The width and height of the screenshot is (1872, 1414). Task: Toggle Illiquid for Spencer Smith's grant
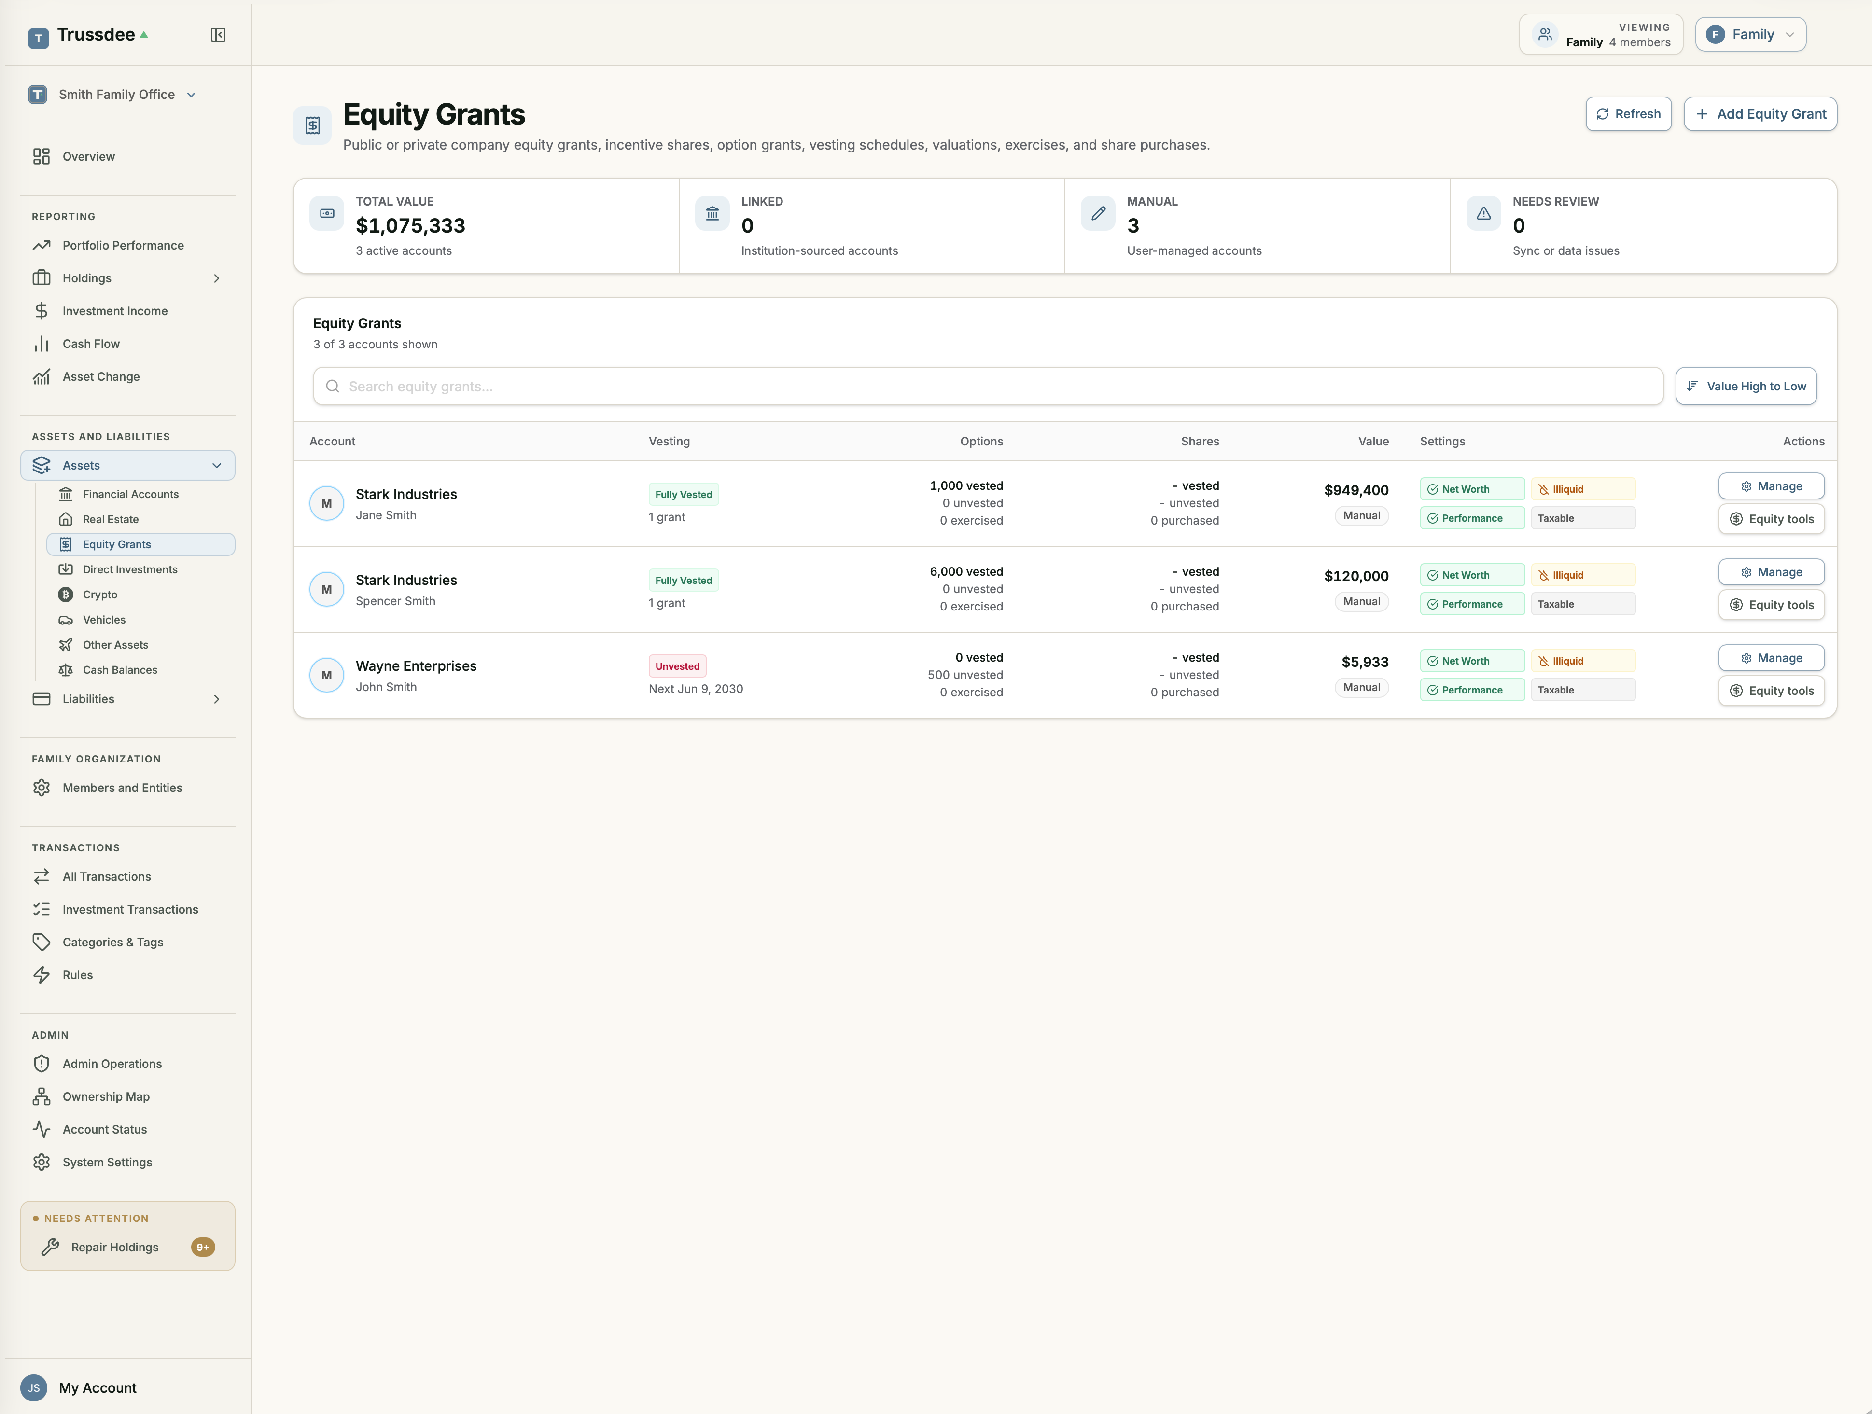(x=1582, y=575)
